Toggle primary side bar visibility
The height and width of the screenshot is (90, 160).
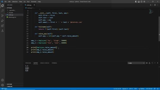(x=136, y=2)
